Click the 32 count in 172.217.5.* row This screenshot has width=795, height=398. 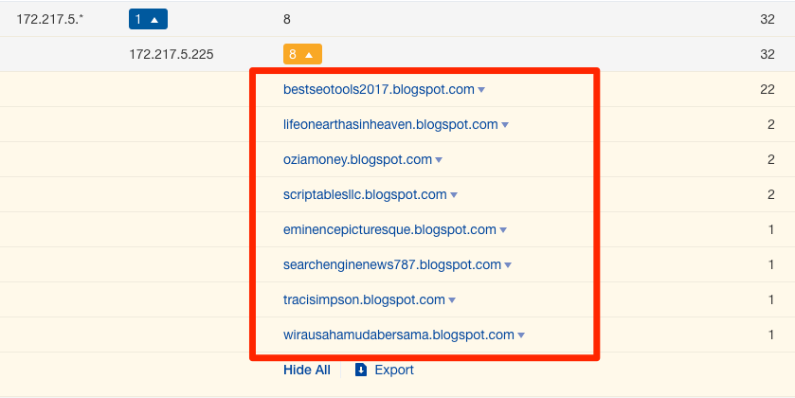[768, 19]
